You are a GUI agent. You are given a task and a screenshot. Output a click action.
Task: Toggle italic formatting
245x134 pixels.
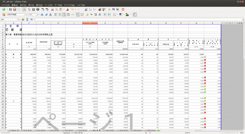[46, 14]
